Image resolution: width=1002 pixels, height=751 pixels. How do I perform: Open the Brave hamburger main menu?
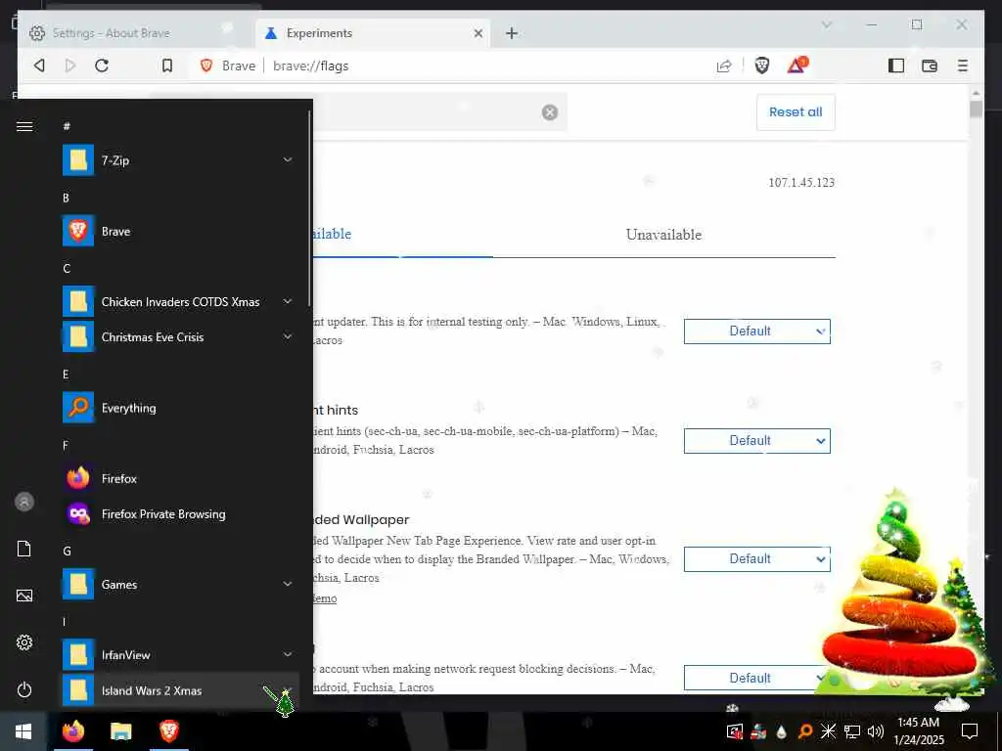click(963, 66)
